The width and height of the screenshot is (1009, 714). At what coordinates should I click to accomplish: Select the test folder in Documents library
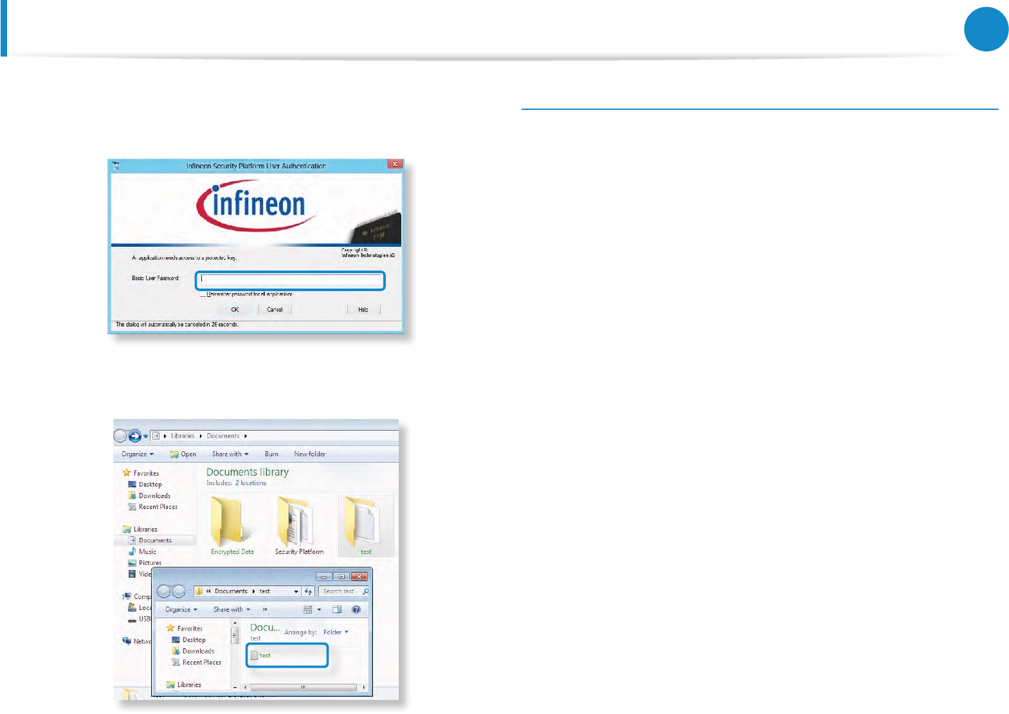pyautogui.click(x=366, y=526)
